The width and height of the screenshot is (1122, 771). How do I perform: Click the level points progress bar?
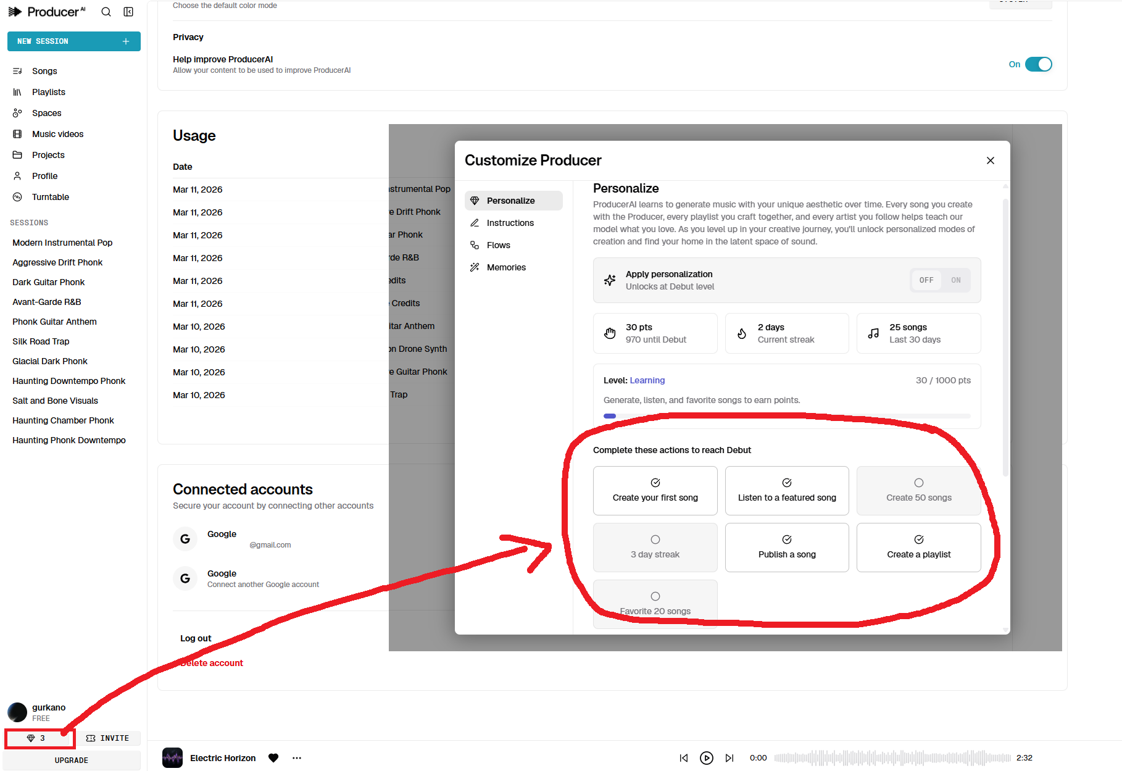[787, 416]
